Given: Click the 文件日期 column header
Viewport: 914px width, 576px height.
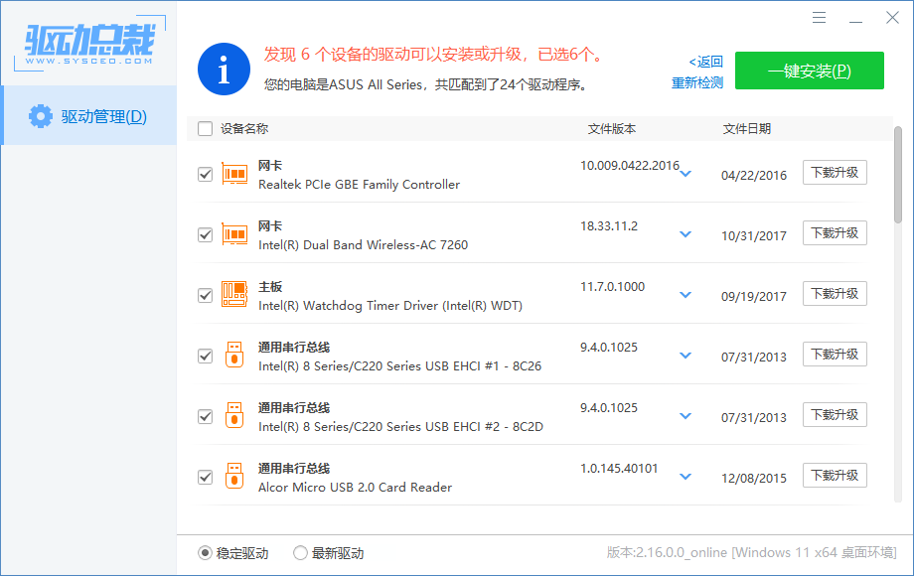Looking at the screenshot, I should click(747, 129).
